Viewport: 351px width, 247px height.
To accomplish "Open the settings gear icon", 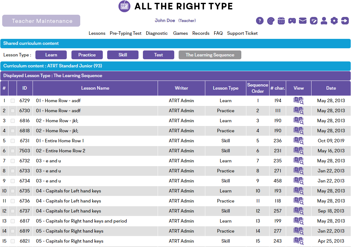I will click(334, 21).
